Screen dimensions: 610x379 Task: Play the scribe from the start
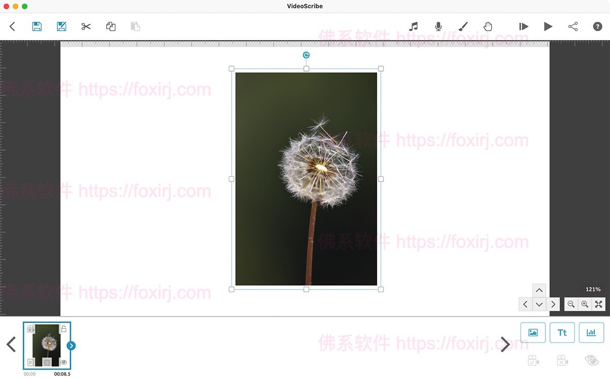click(524, 26)
